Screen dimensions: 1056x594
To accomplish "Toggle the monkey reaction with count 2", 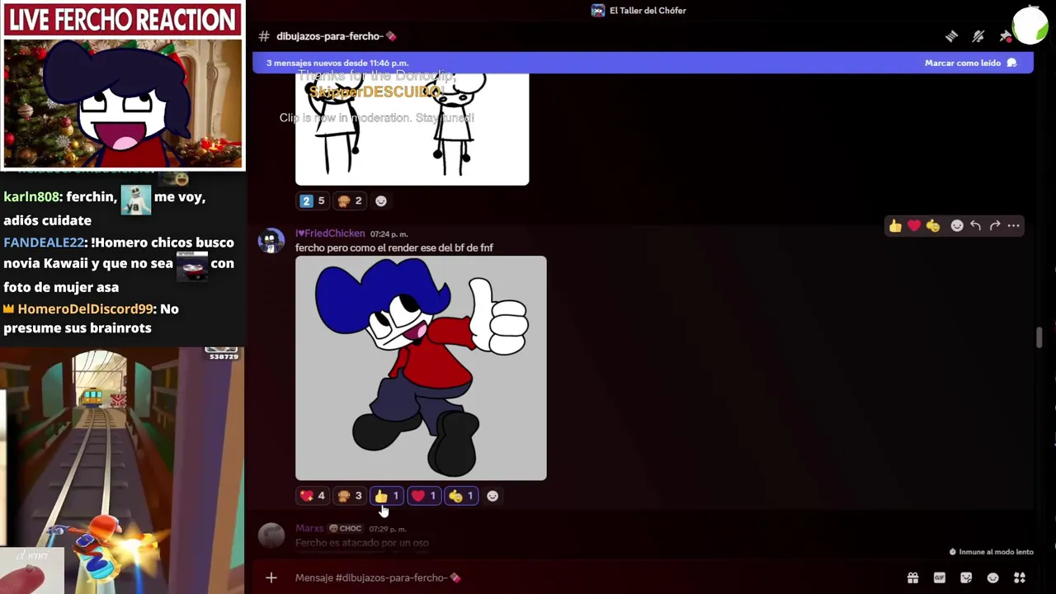I will 350,200.
